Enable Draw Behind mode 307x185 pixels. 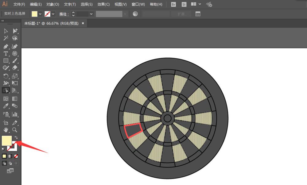click(x=10, y=163)
